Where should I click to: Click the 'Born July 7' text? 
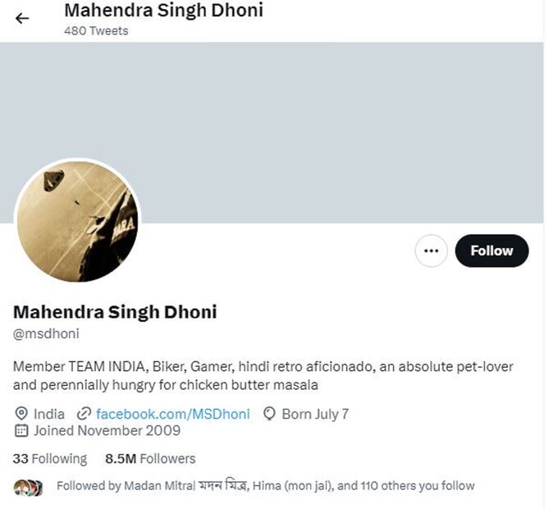pos(315,414)
